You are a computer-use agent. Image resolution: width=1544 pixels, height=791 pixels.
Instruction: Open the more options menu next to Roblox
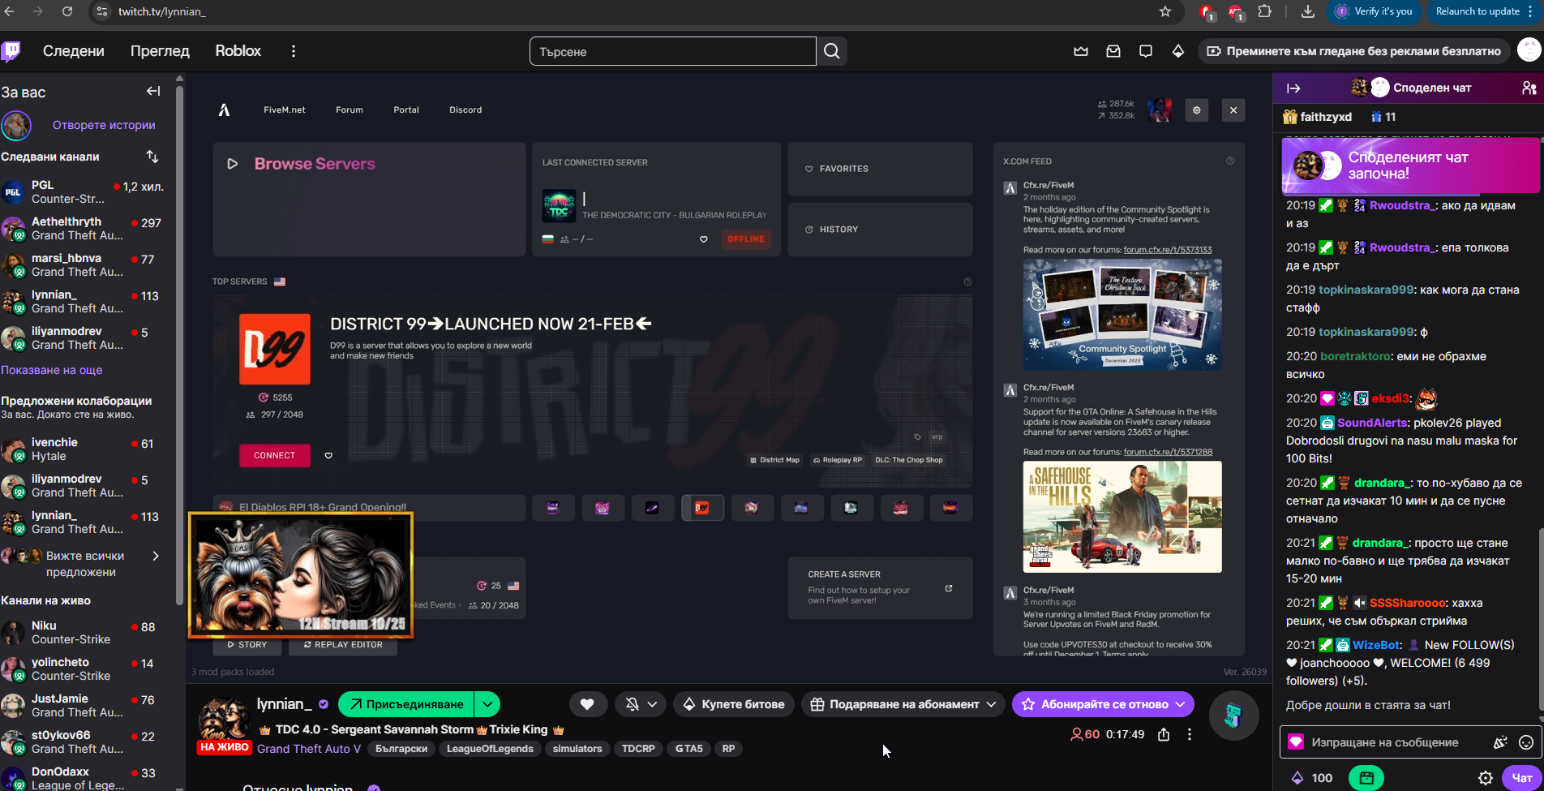coord(294,51)
